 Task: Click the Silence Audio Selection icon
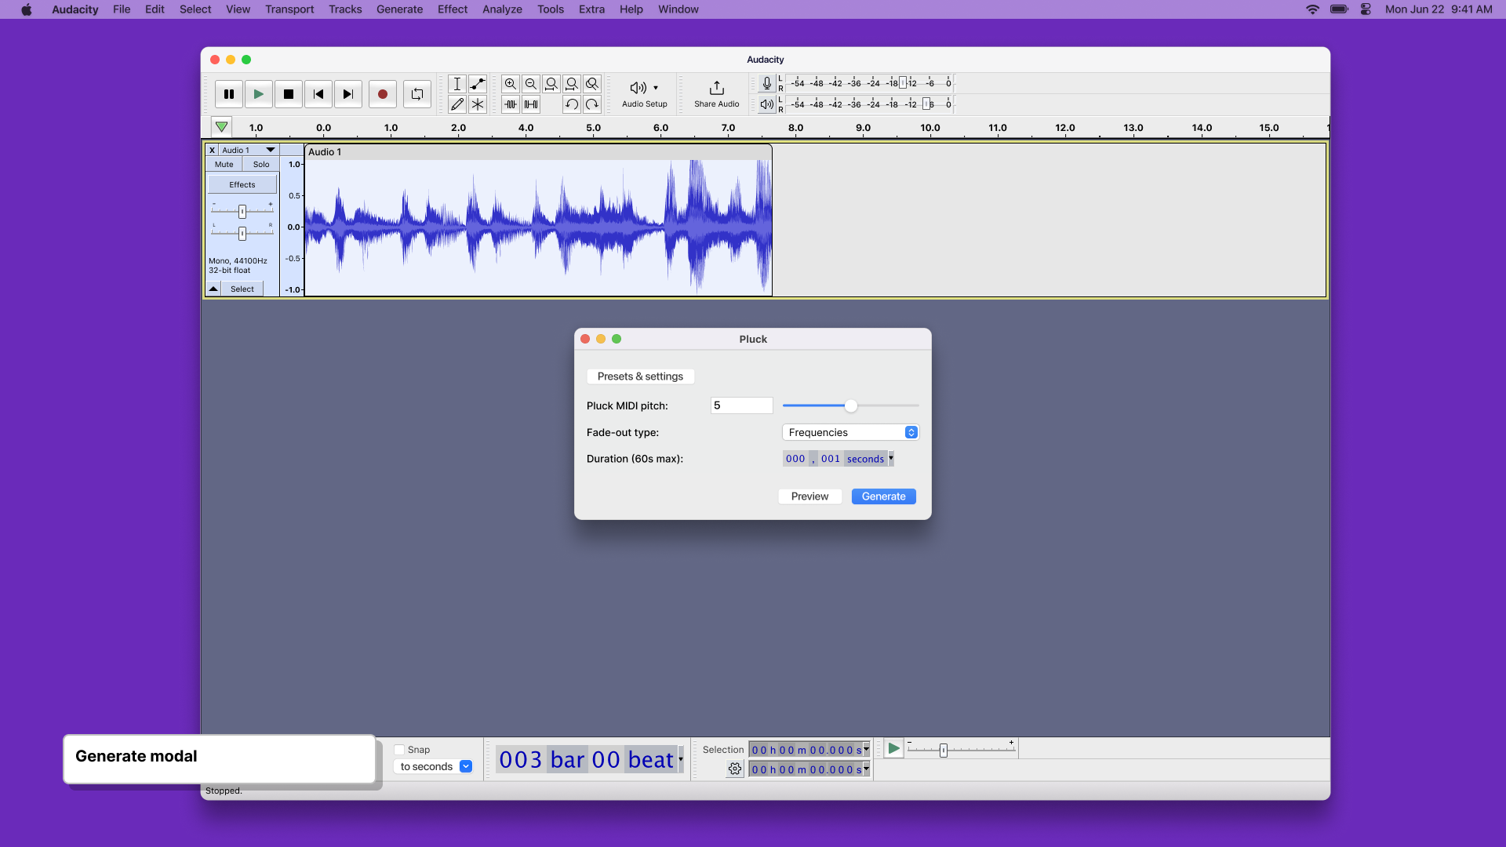(531, 104)
